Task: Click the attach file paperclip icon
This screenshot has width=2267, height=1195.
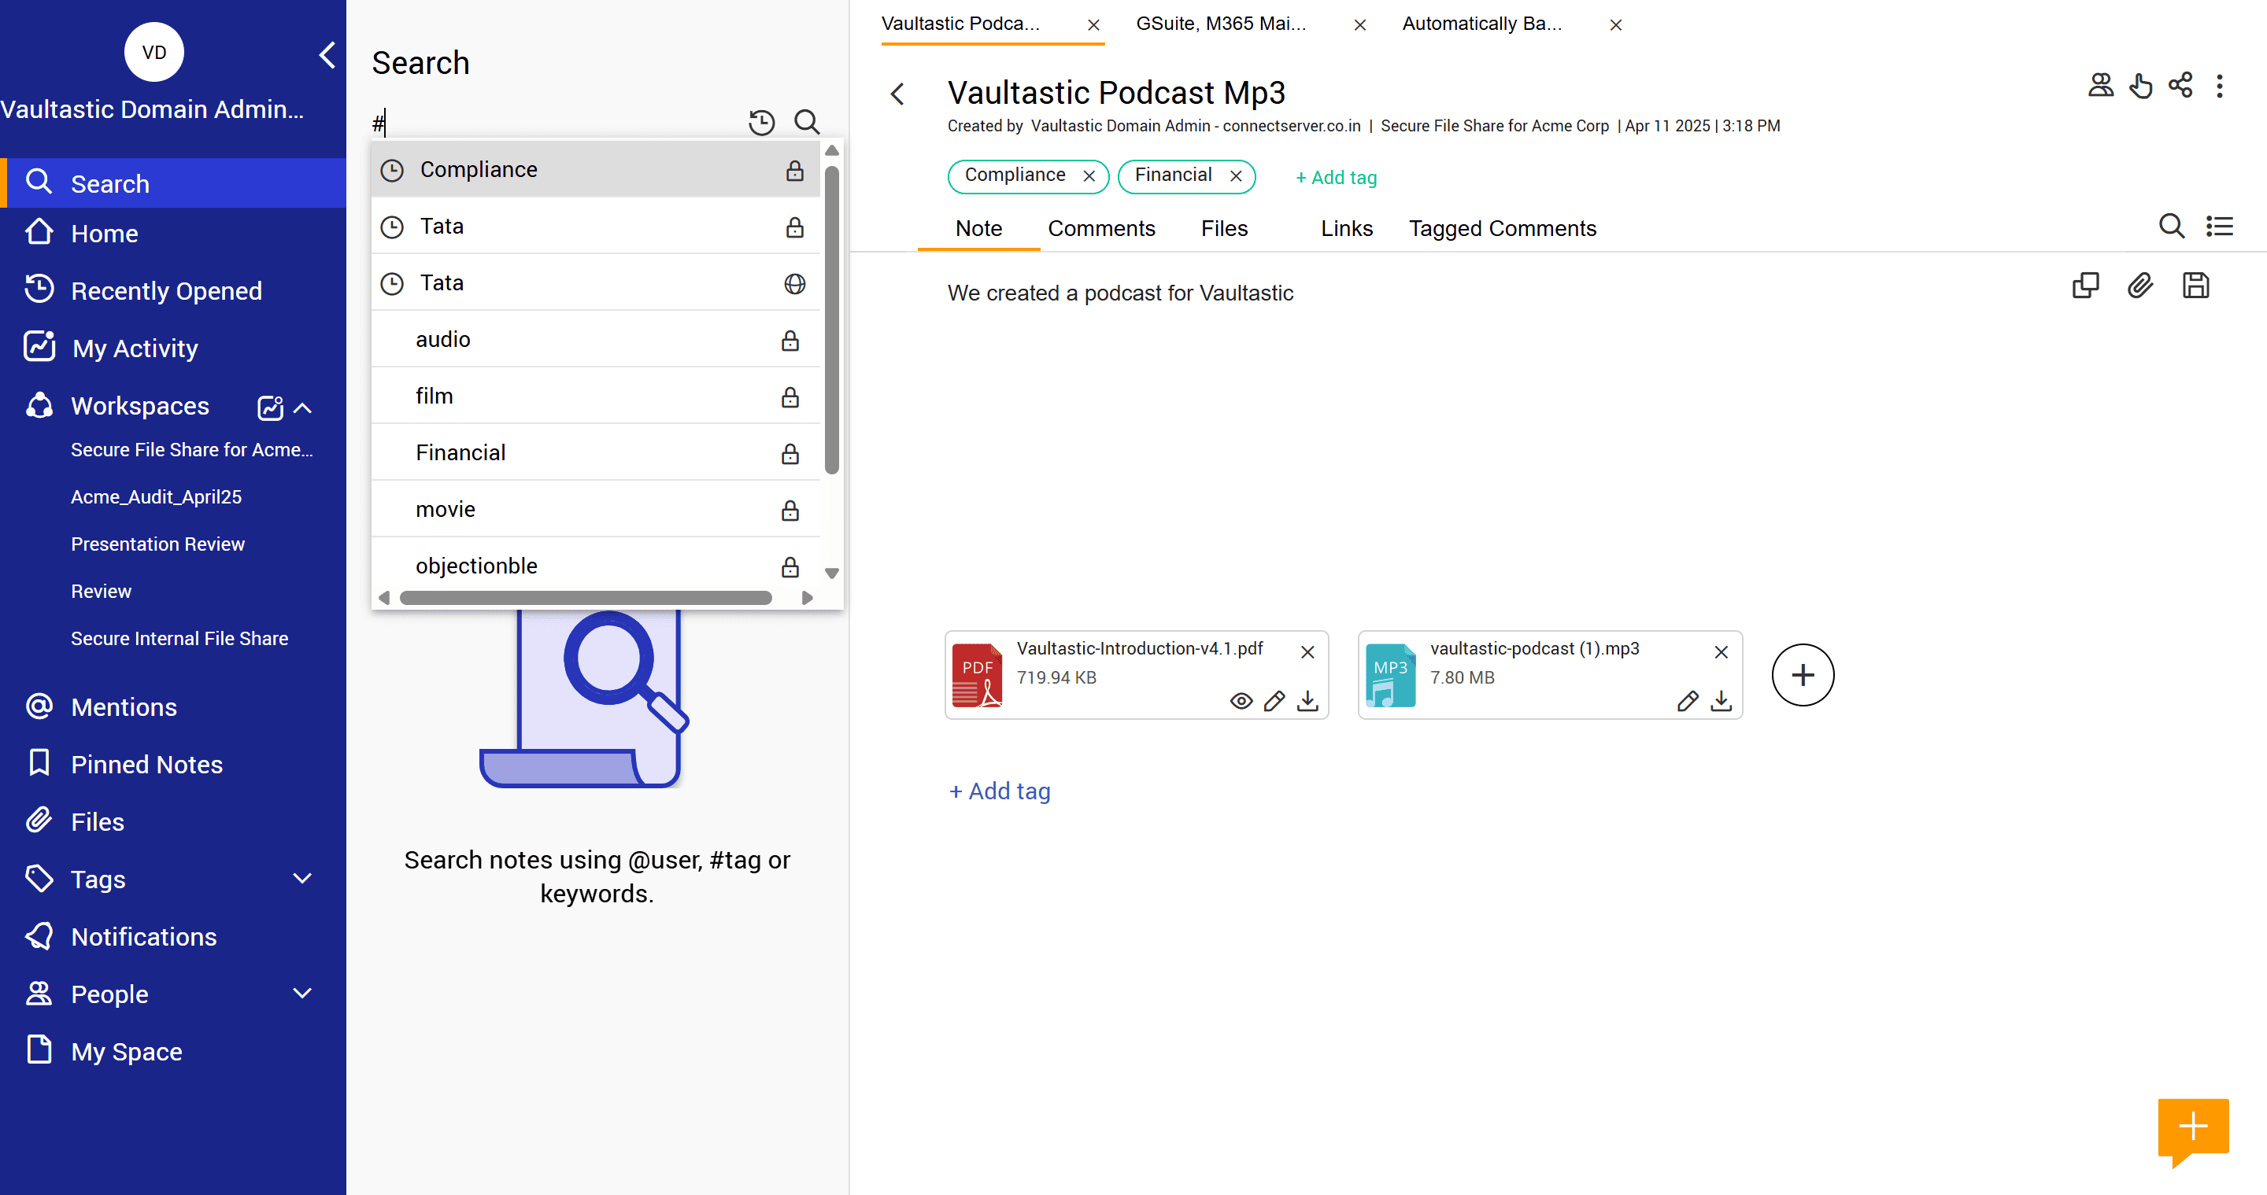Action: [2140, 286]
